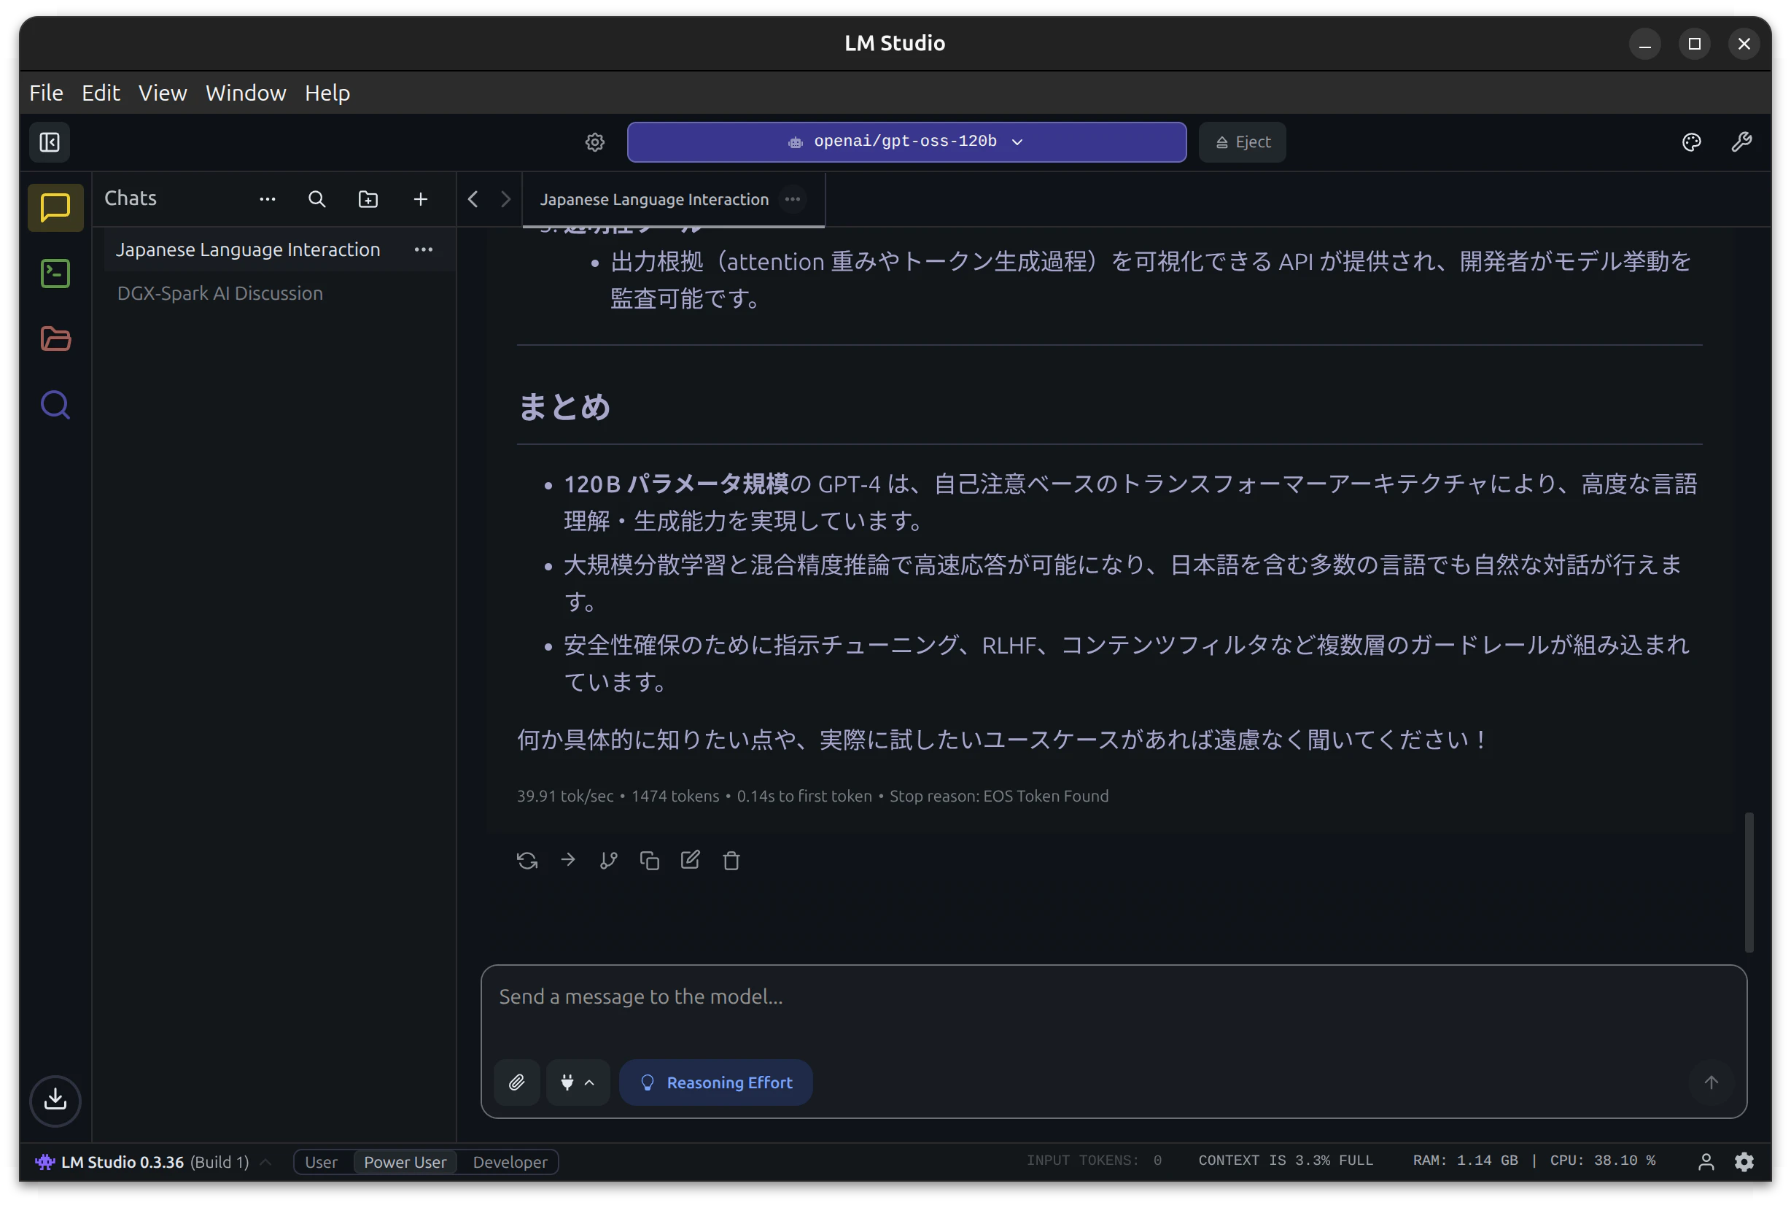Viewport: 1791px width, 1205px height.
Task: Open the View menu
Action: [162, 93]
